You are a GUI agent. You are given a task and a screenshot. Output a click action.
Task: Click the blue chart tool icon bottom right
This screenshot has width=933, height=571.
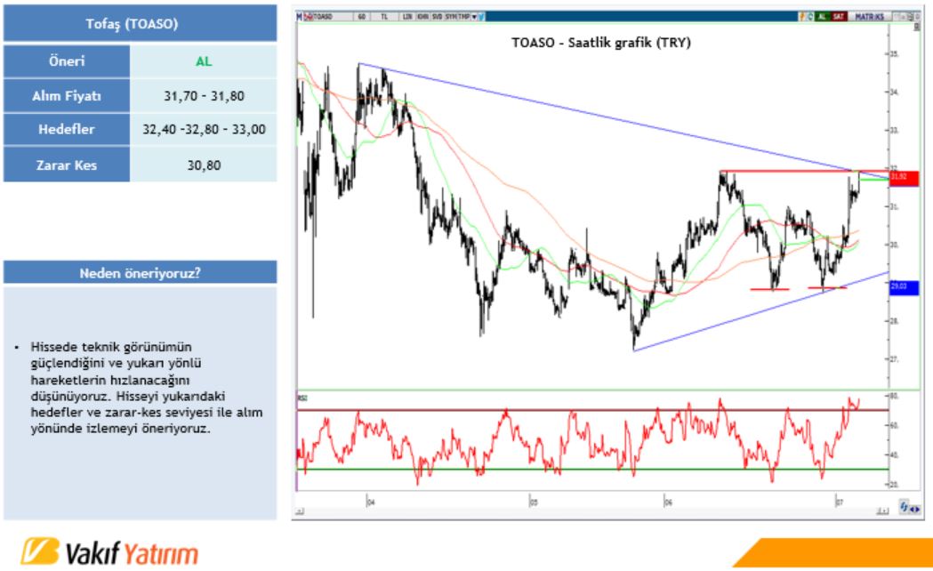tap(905, 507)
